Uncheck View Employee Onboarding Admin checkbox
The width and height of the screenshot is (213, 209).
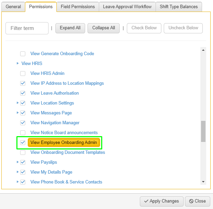click(23, 142)
